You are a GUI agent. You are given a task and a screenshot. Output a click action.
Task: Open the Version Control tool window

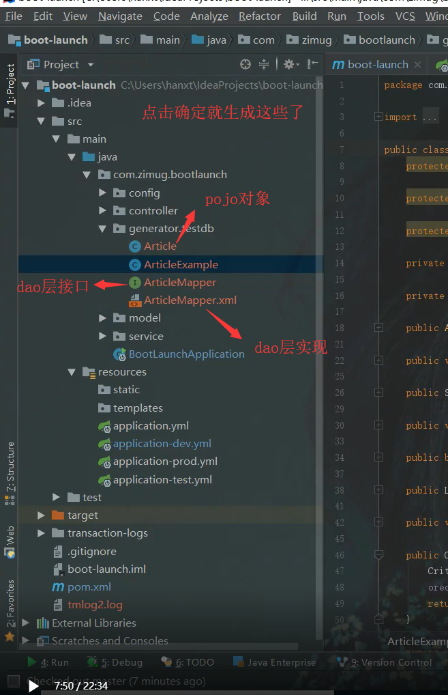(x=384, y=662)
